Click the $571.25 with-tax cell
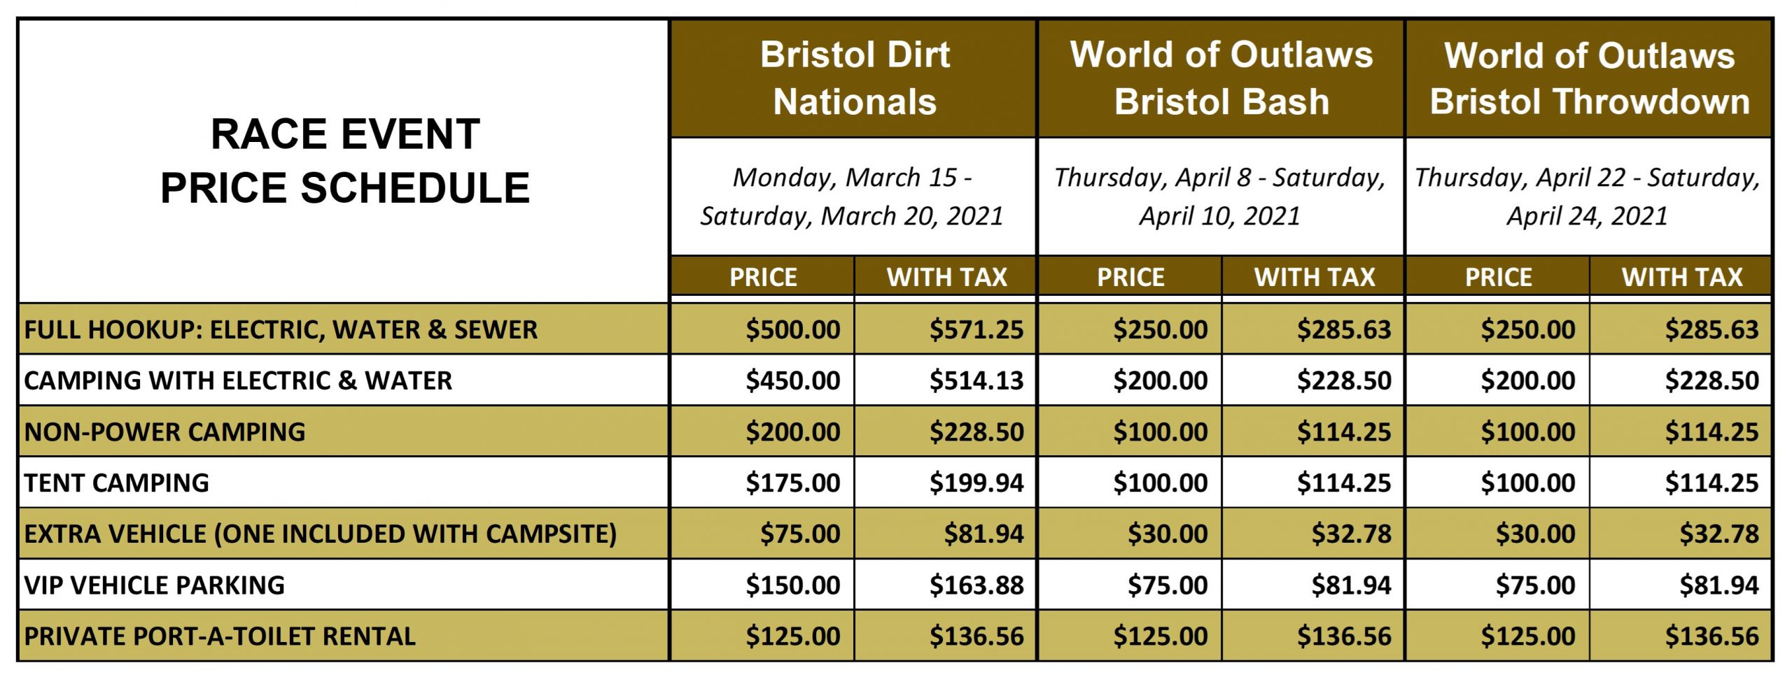 [945, 329]
